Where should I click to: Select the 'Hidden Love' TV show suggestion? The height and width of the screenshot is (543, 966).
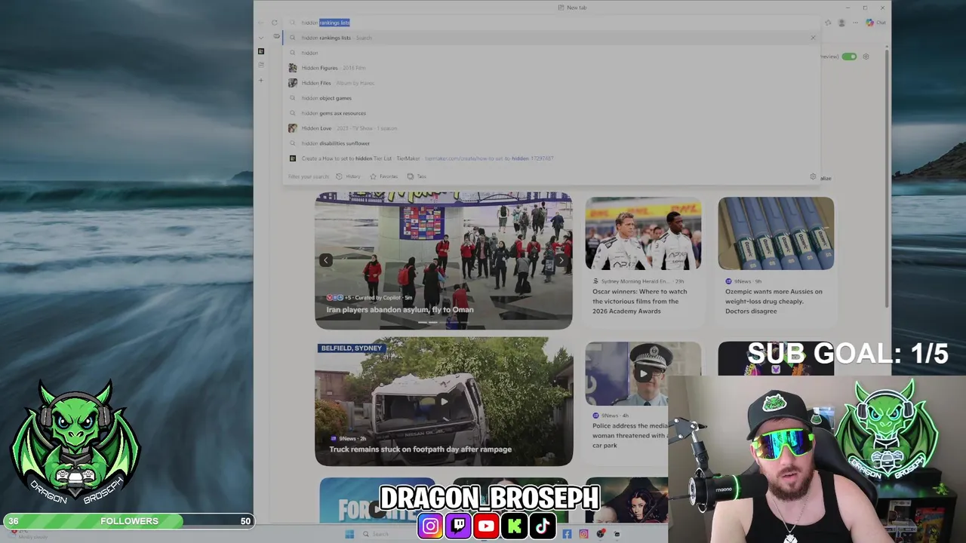coord(551,128)
